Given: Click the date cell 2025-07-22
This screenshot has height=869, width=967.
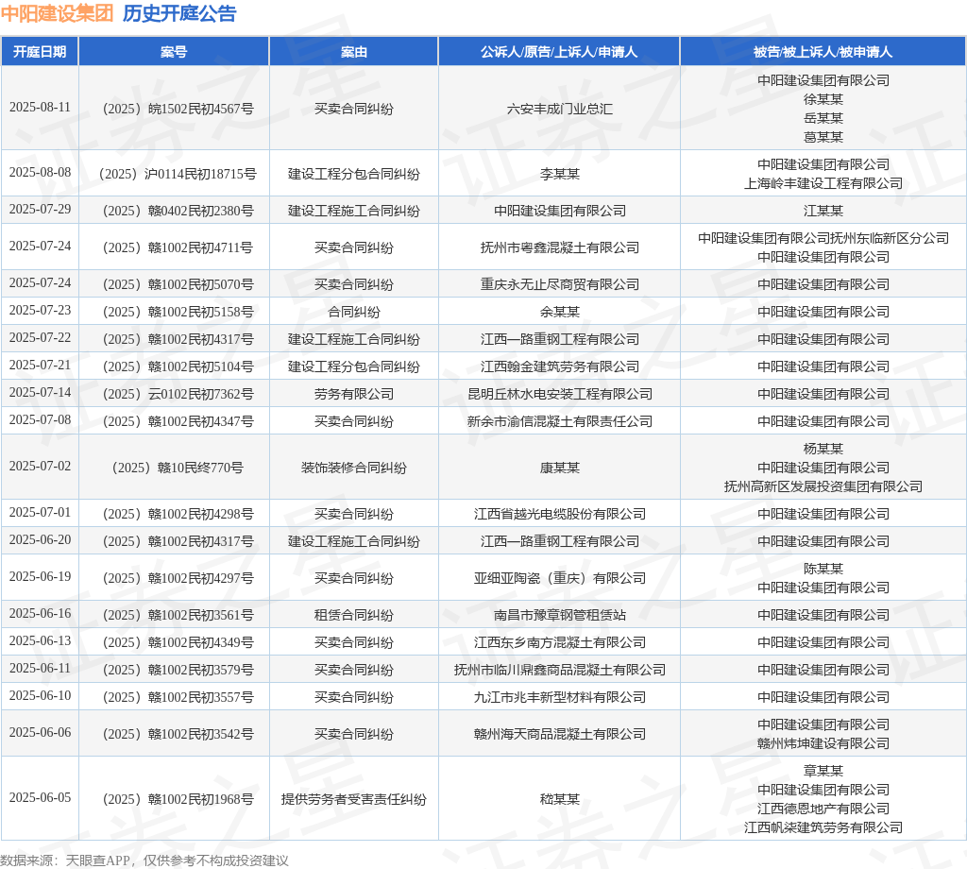Looking at the screenshot, I should pyautogui.click(x=40, y=338).
